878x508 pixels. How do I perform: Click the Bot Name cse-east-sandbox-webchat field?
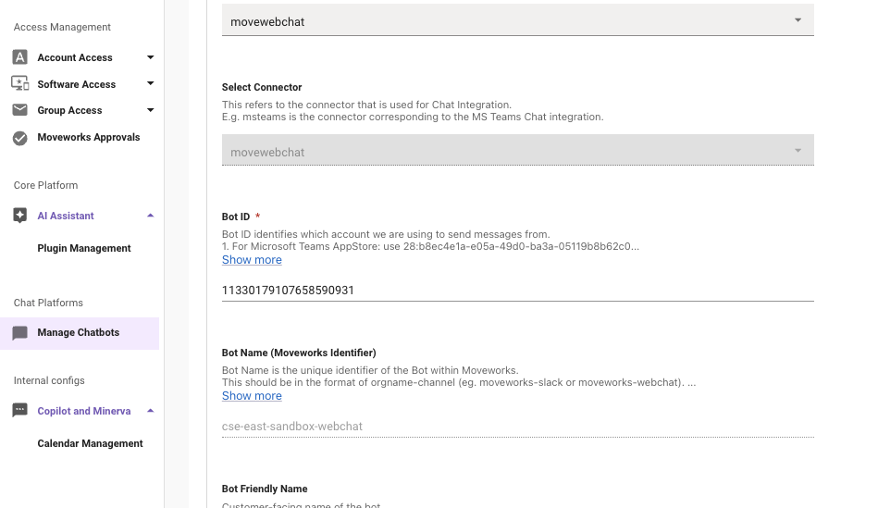click(517, 427)
